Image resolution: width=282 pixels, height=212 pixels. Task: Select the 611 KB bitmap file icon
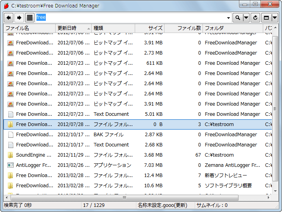tap(11, 63)
